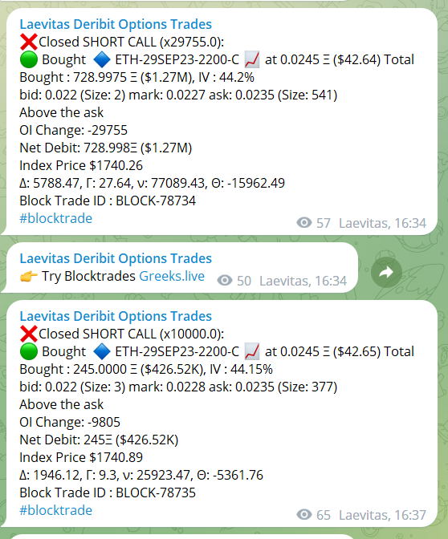Viewport: 448px width, 539px height.
Task: Click text Bought : 728.9975 Ξ ($1.27M)
Action: tap(106, 77)
